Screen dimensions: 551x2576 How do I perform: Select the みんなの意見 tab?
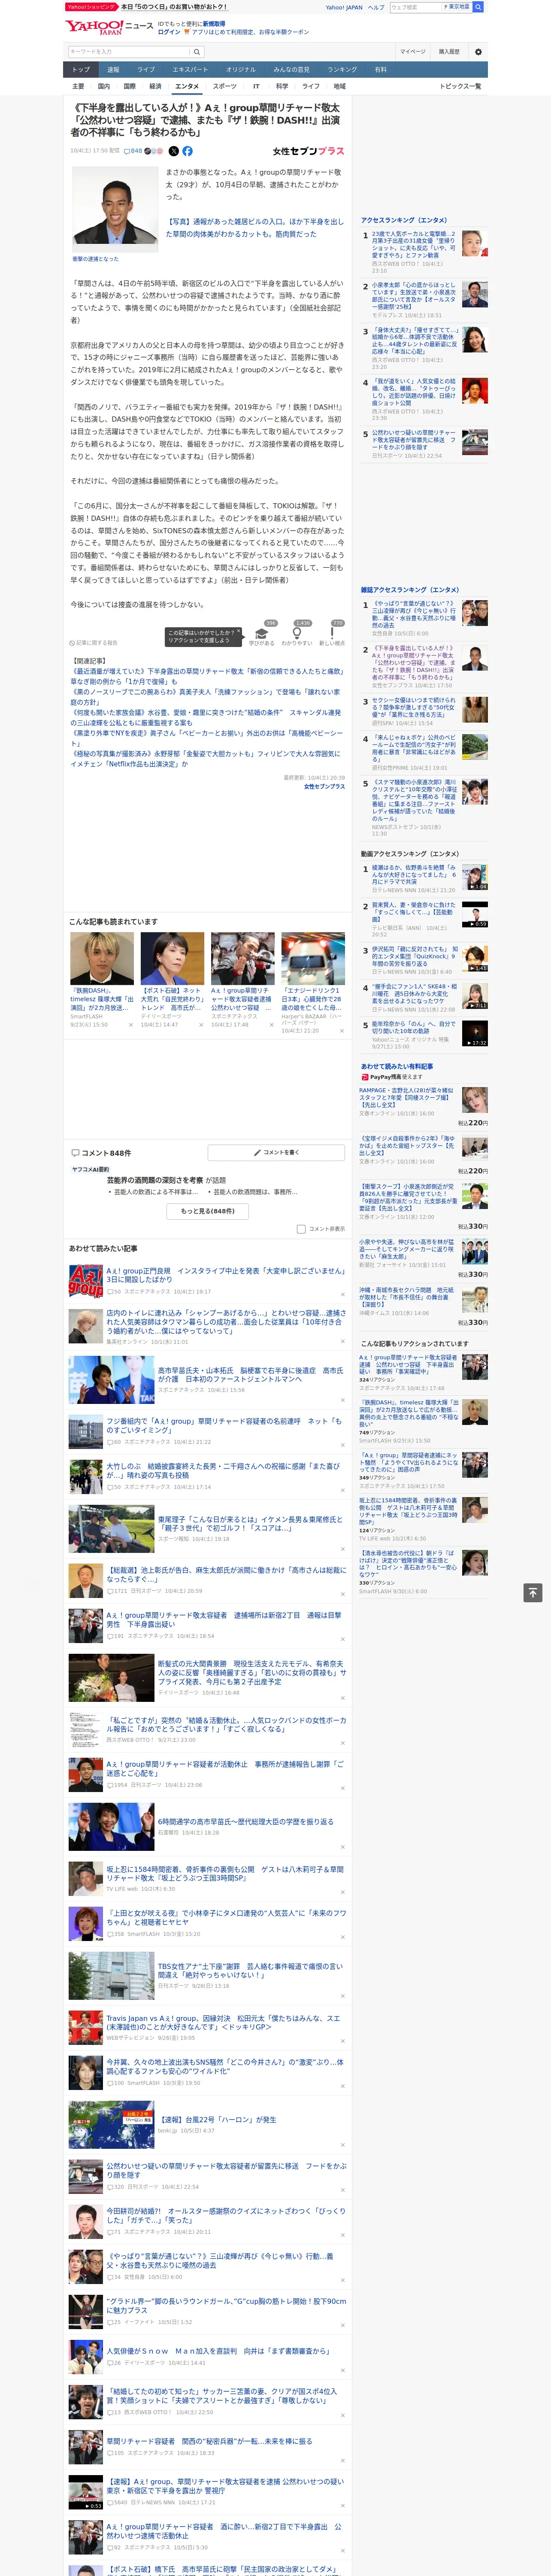[292, 70]
